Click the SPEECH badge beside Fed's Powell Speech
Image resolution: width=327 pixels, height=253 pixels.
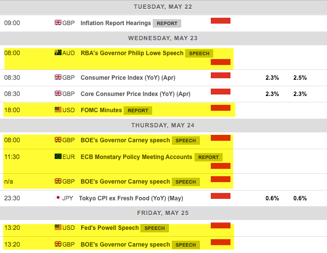coord(155,228)
